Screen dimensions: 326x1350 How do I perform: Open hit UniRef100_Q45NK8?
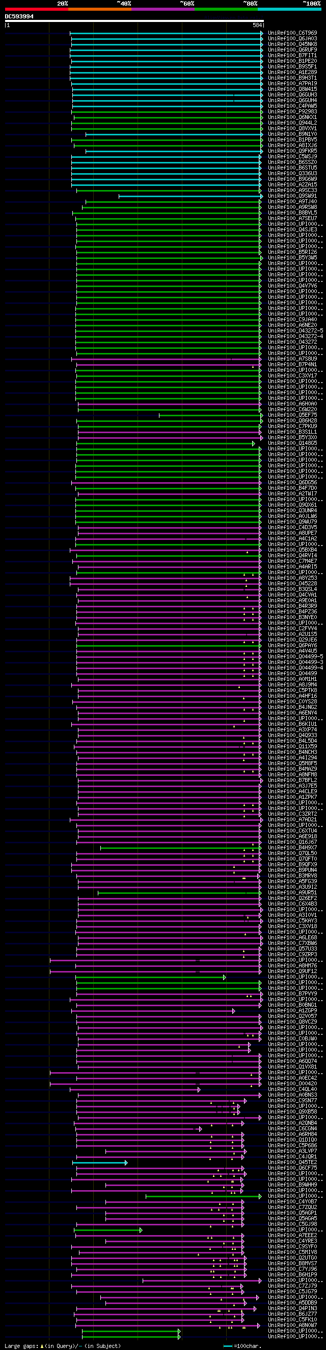[x=292, y=44]
